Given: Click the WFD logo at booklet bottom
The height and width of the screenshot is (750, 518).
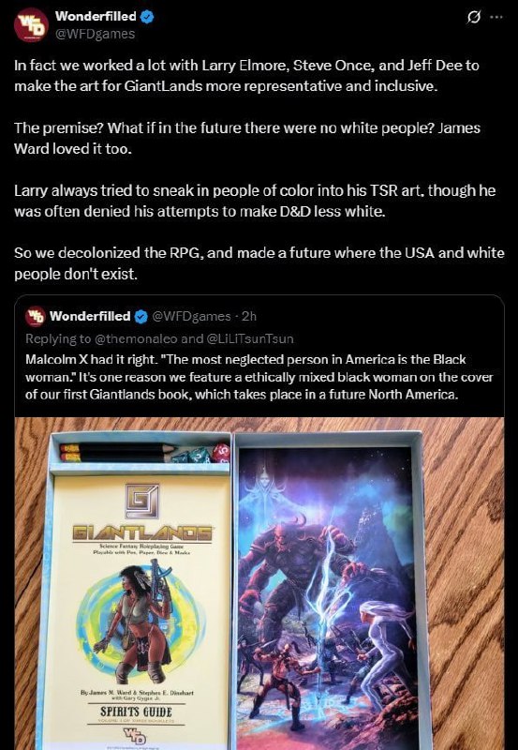Looking at the screenshot, I should (136, 734).
